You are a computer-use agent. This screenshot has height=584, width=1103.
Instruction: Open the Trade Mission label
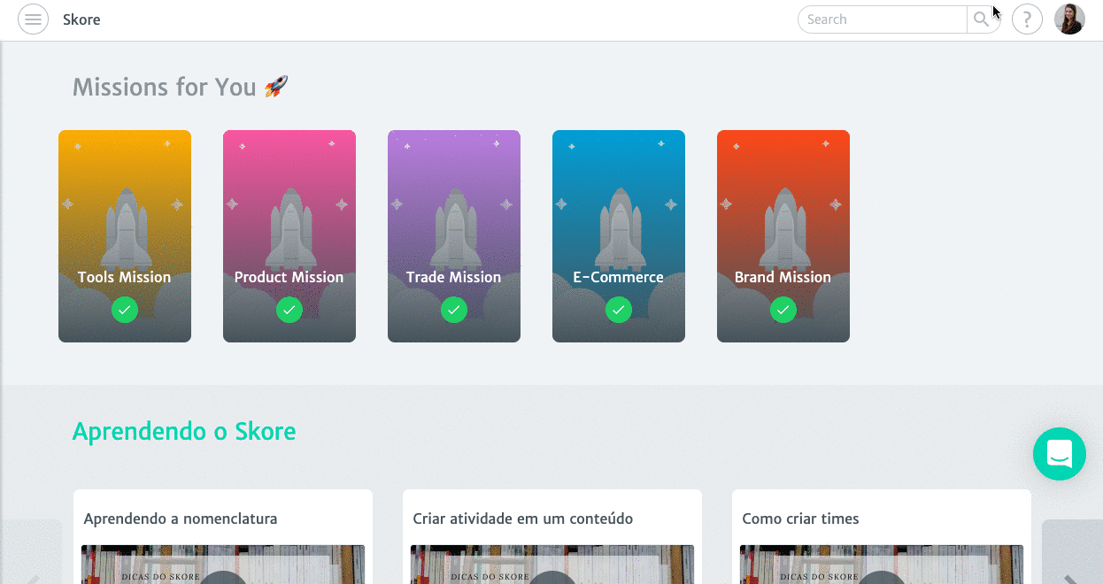[x=454, y=277]
